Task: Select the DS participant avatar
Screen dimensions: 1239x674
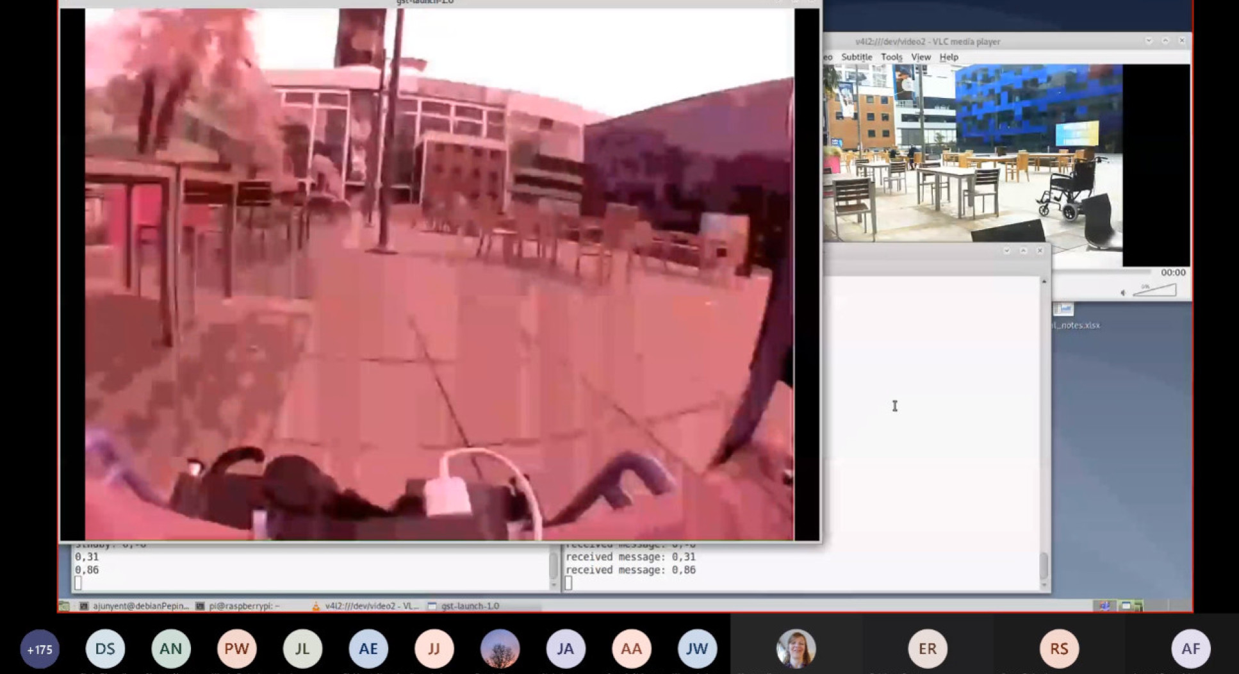Action: (105, 649)
